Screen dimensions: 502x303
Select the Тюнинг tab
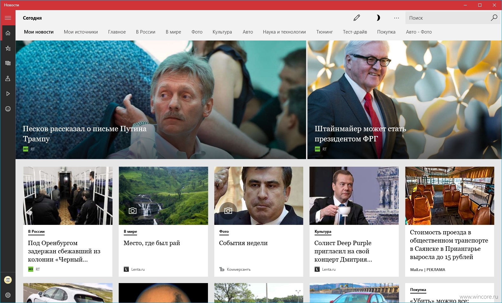coord(324,32)
